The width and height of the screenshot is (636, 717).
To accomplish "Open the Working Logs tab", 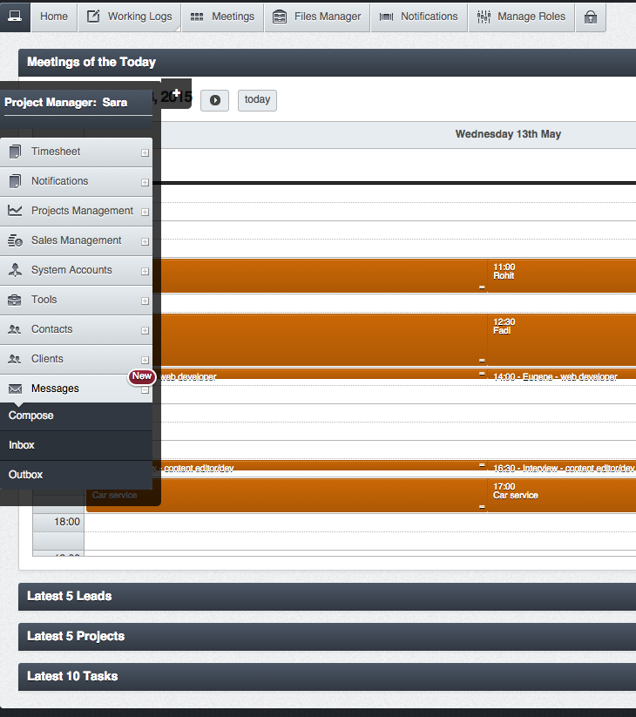I will [129, 17].
